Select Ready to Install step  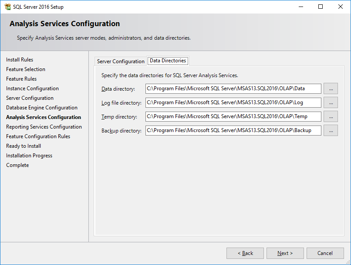pos(24,146)
